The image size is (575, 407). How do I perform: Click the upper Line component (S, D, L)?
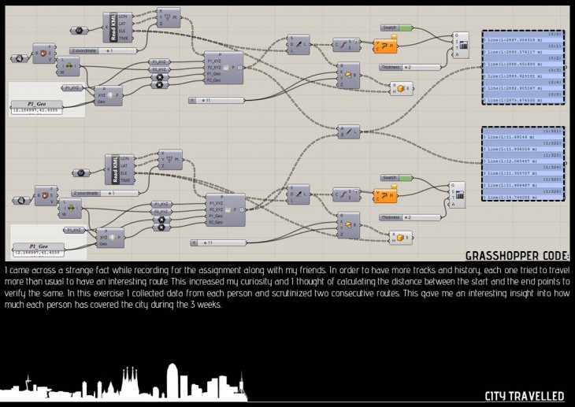(x=299, y=43)
